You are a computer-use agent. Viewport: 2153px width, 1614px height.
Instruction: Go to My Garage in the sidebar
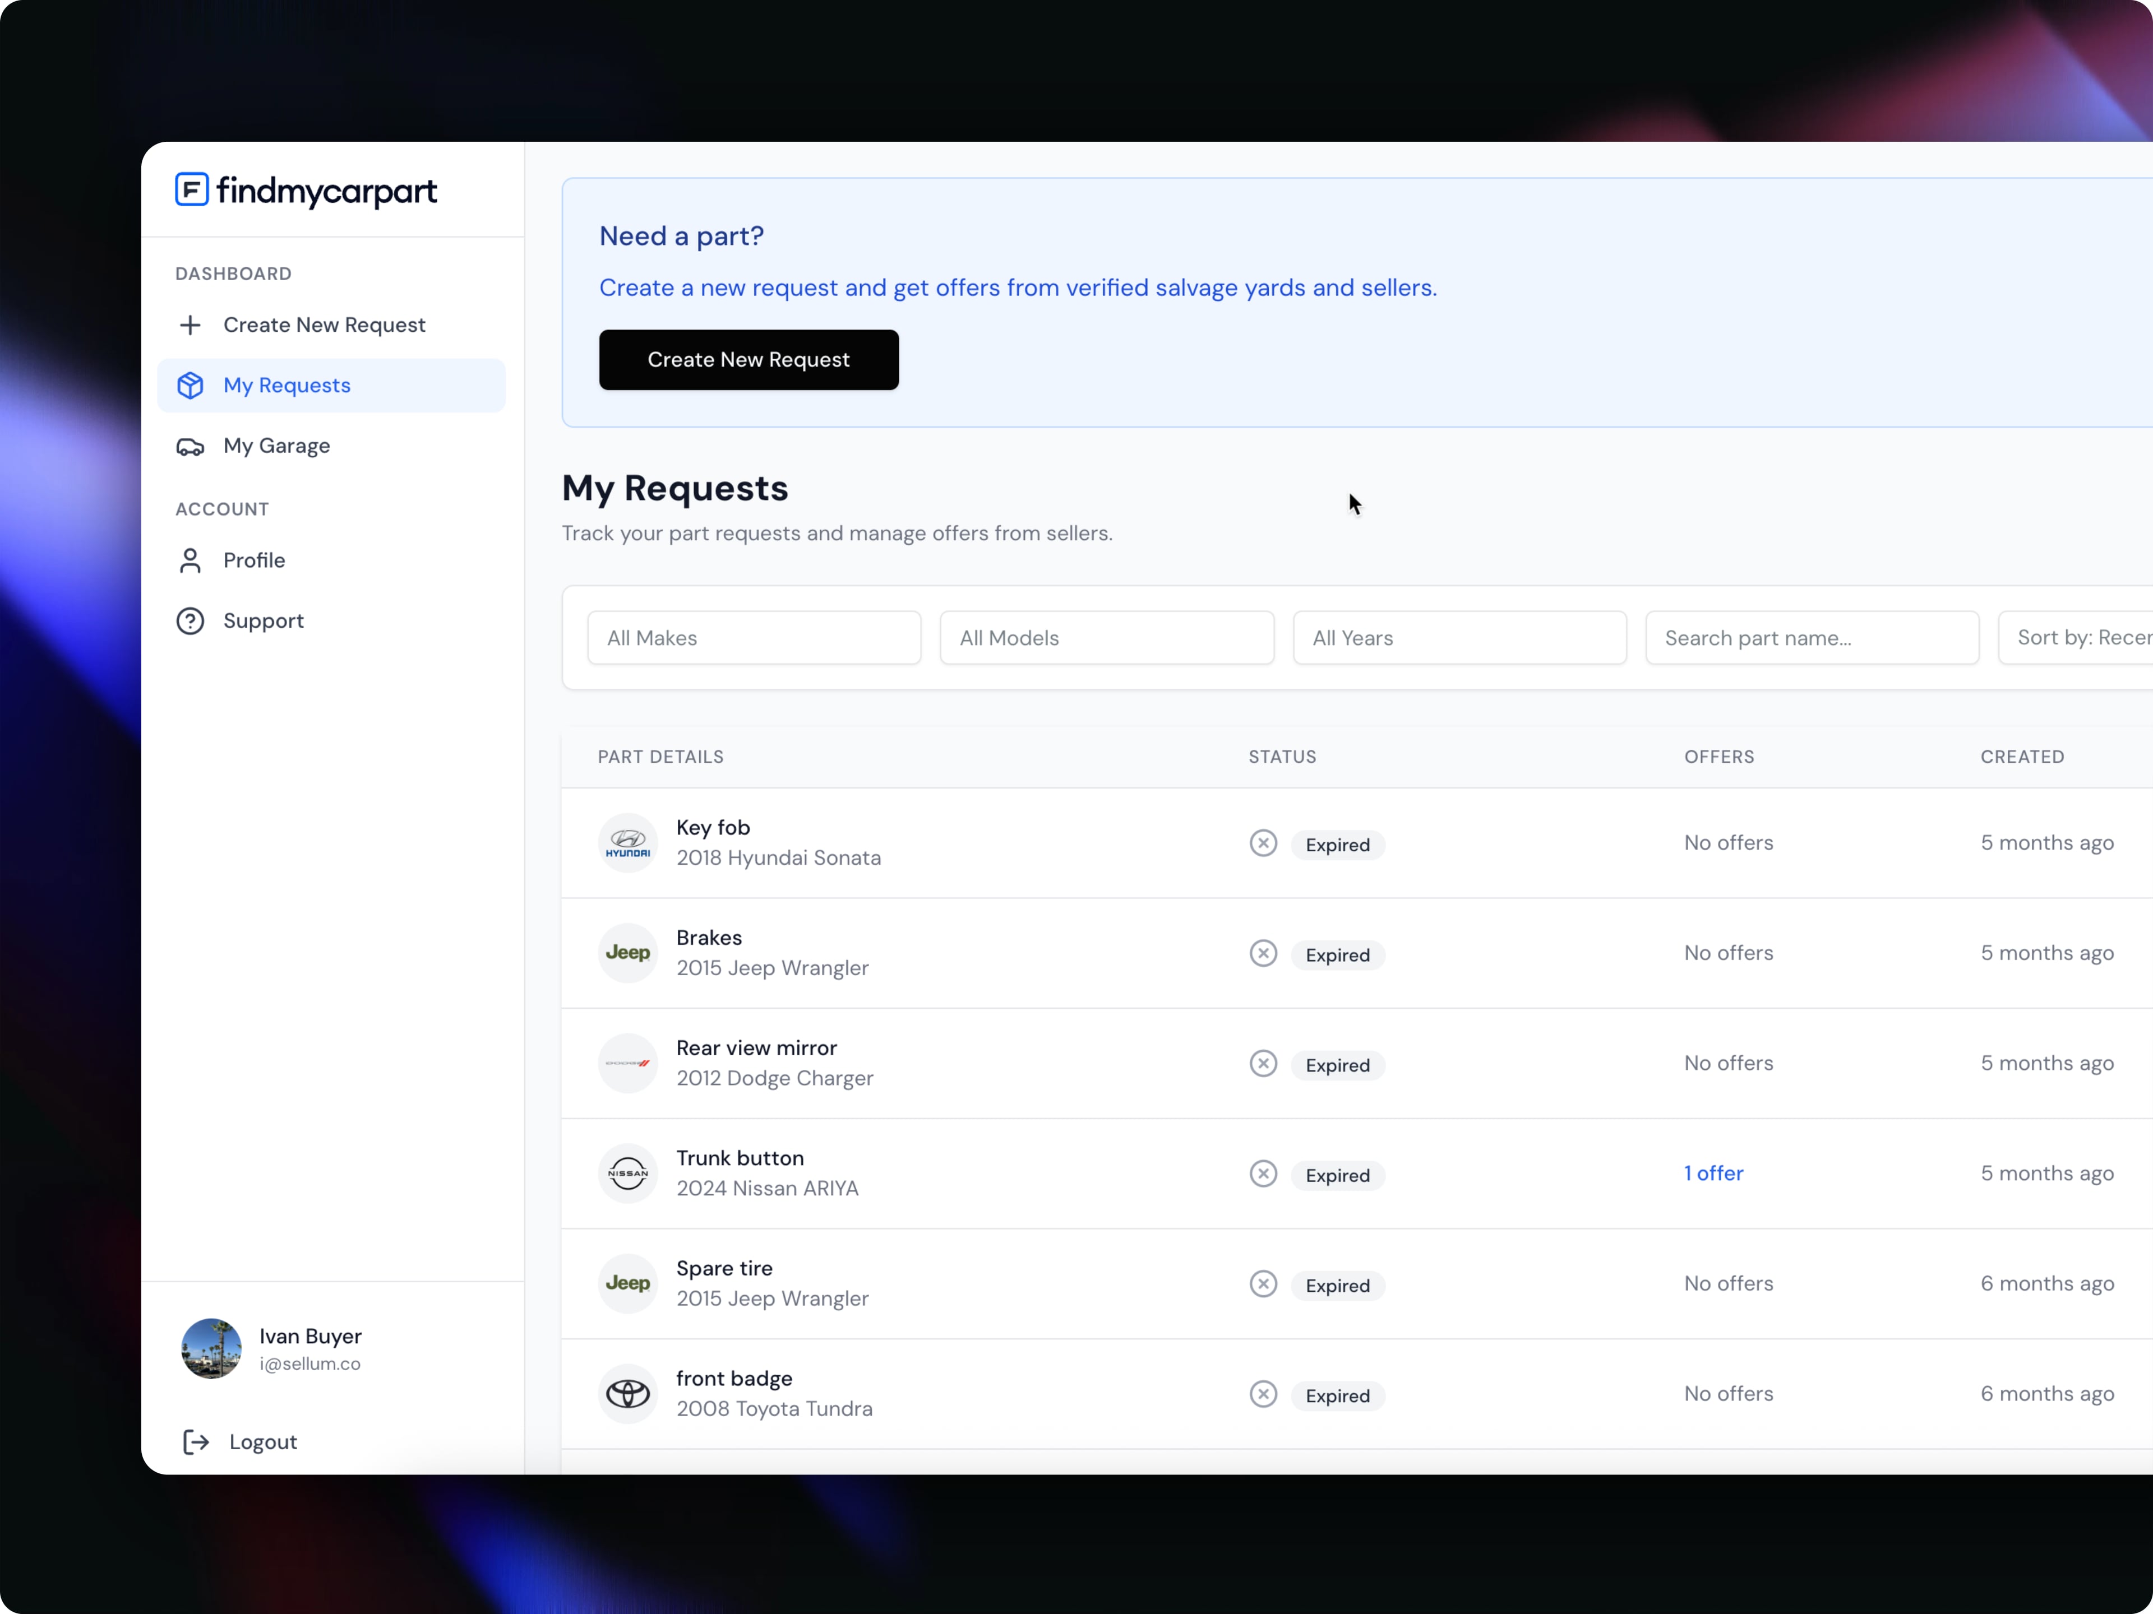tap(331, 447)
